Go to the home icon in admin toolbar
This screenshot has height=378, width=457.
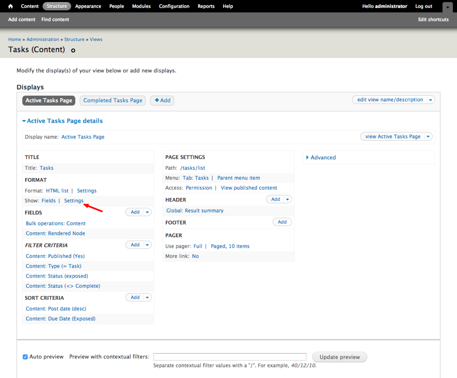[10, 6]
